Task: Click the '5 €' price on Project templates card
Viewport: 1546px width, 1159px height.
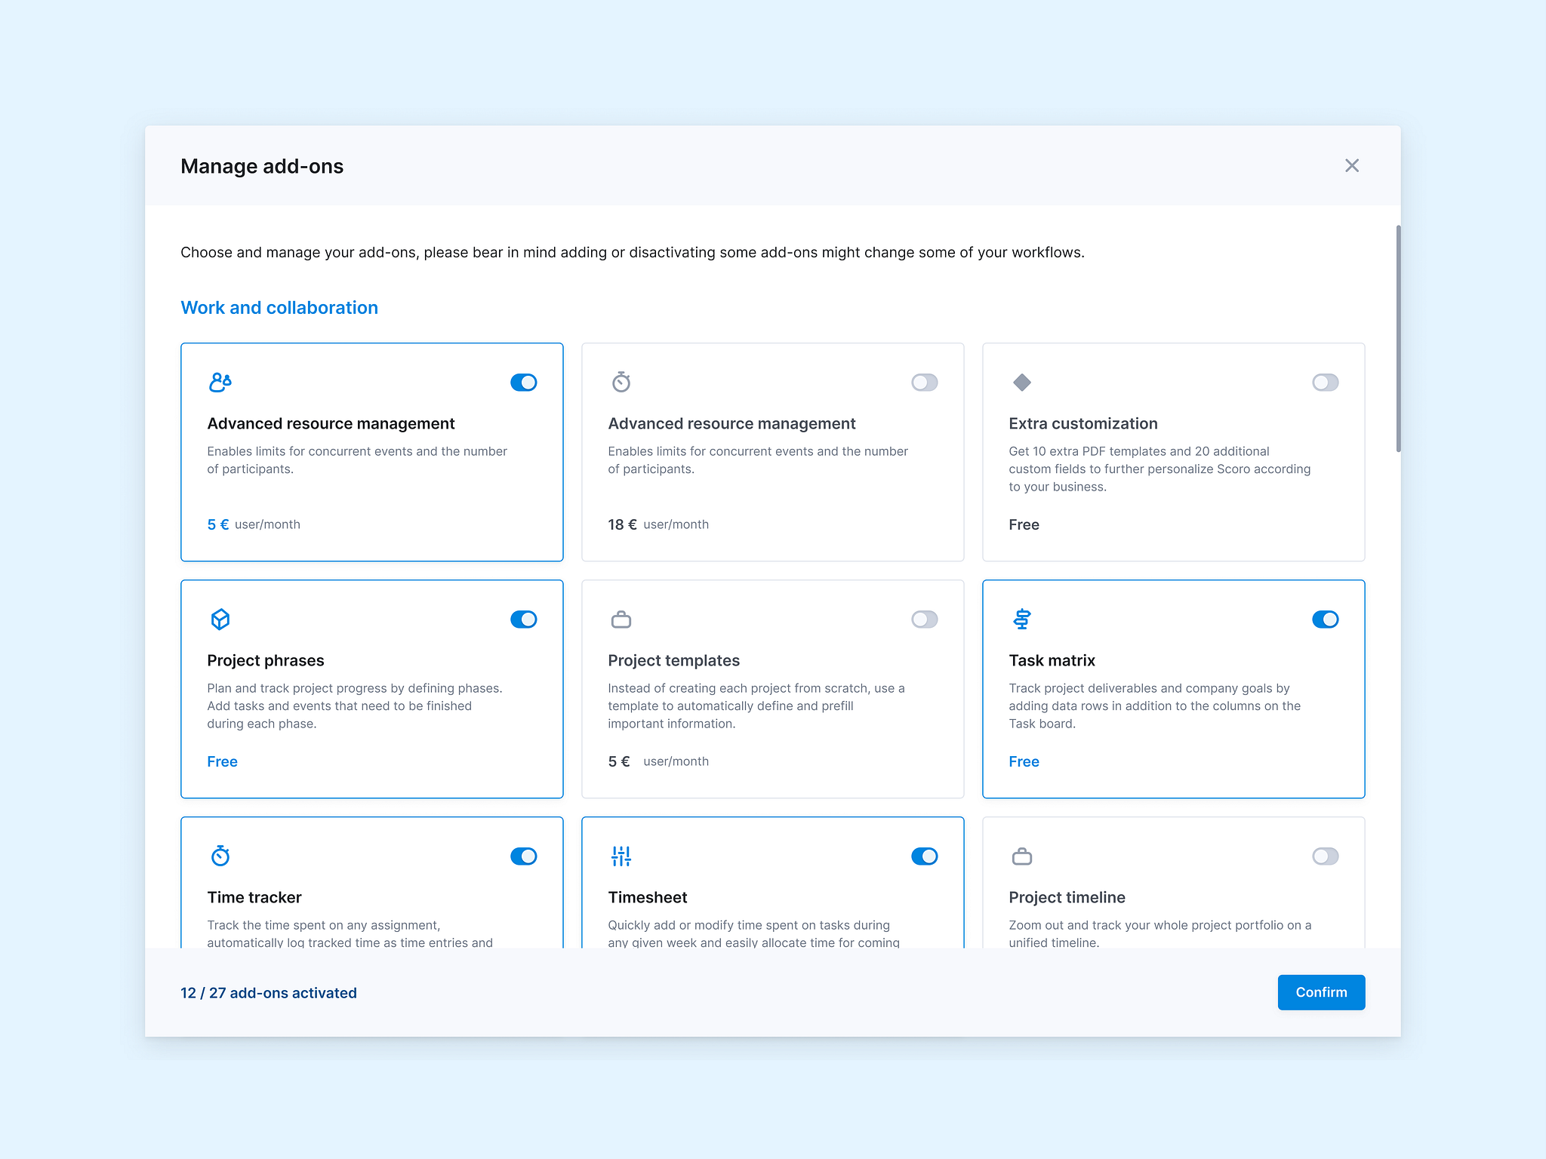Action: point(619,761)
